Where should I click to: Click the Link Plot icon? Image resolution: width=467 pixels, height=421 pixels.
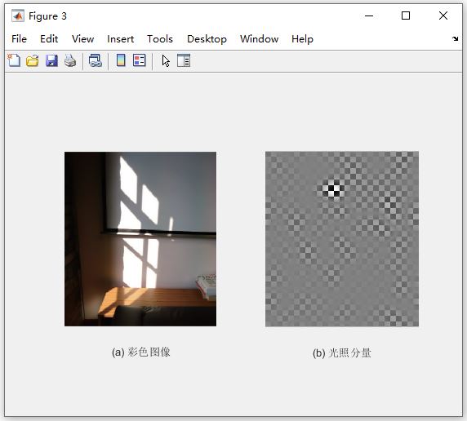[96, 60]
